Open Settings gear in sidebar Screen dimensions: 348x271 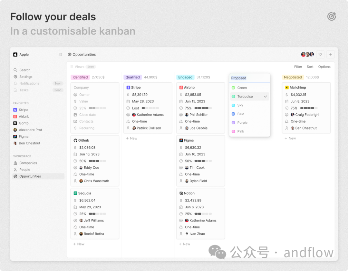(15, 77)
